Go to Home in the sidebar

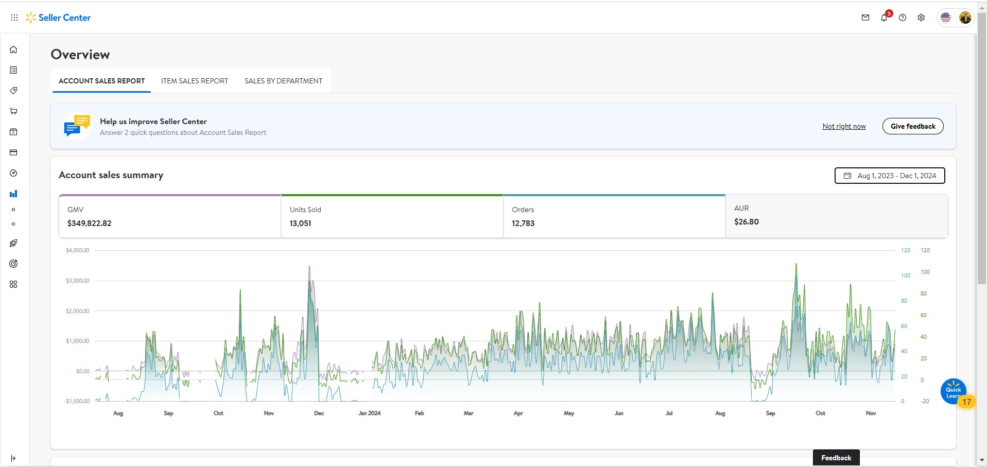tap(13, 49)
